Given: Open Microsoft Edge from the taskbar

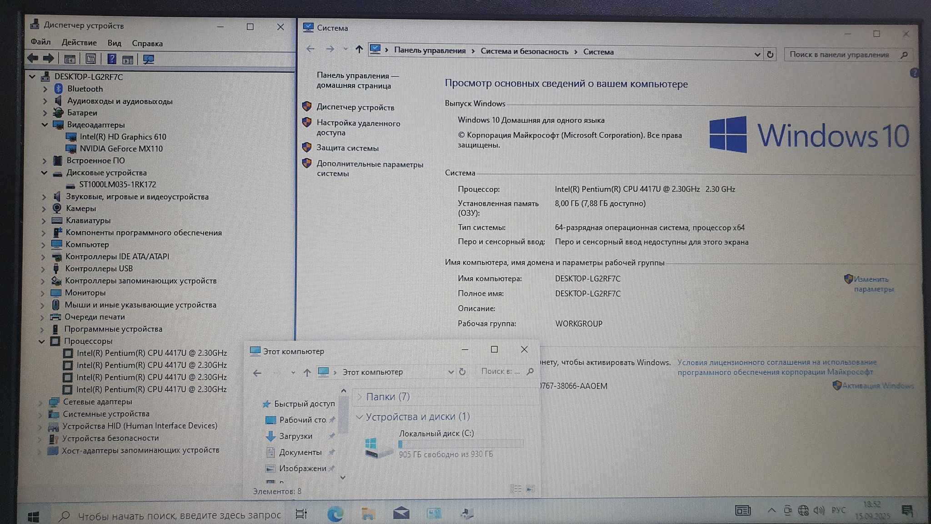Looking at the screenshot, I should (x=335, y=514).
